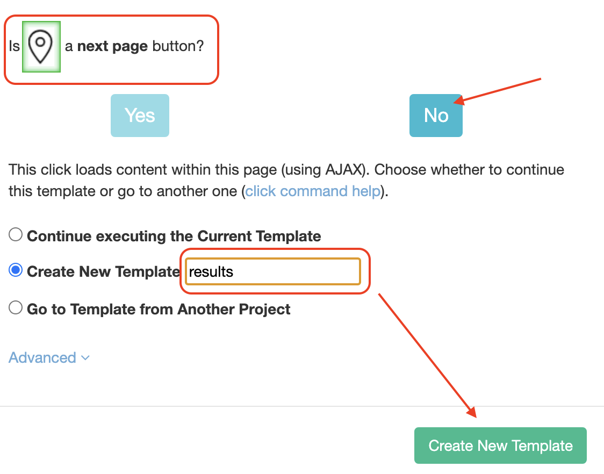Image resolution: width=604 pixels, height=474 pixels.
Task: Click the 'Create New Template' option label text
Action: [x=103, y=271]
